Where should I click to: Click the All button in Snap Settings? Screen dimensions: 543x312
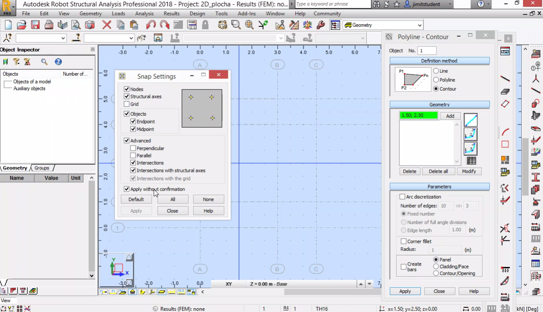[172, 199]
